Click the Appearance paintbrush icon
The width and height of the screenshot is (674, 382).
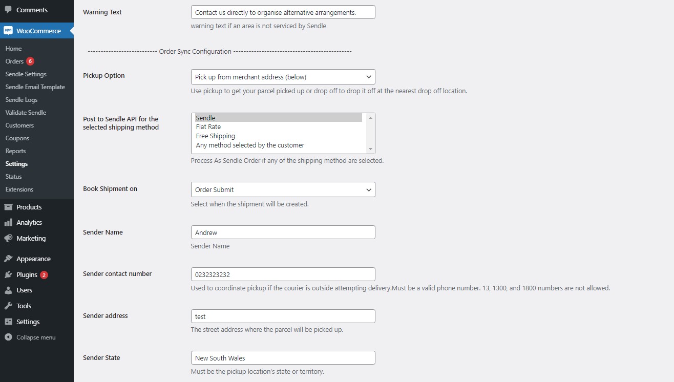pos(8,259)
